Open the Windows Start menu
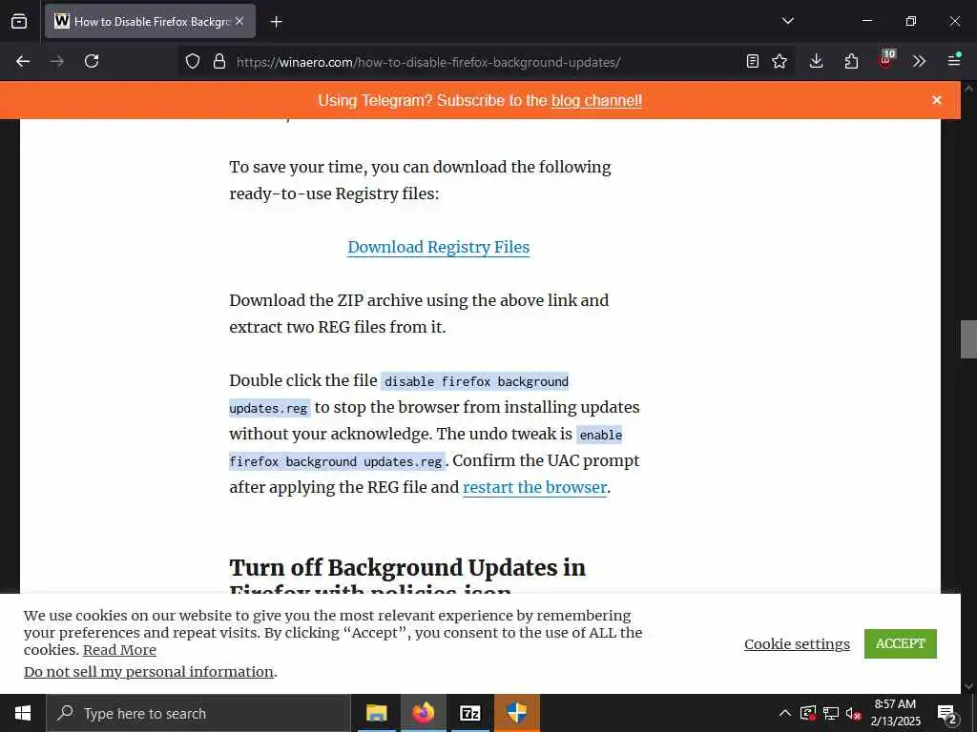 23,713
